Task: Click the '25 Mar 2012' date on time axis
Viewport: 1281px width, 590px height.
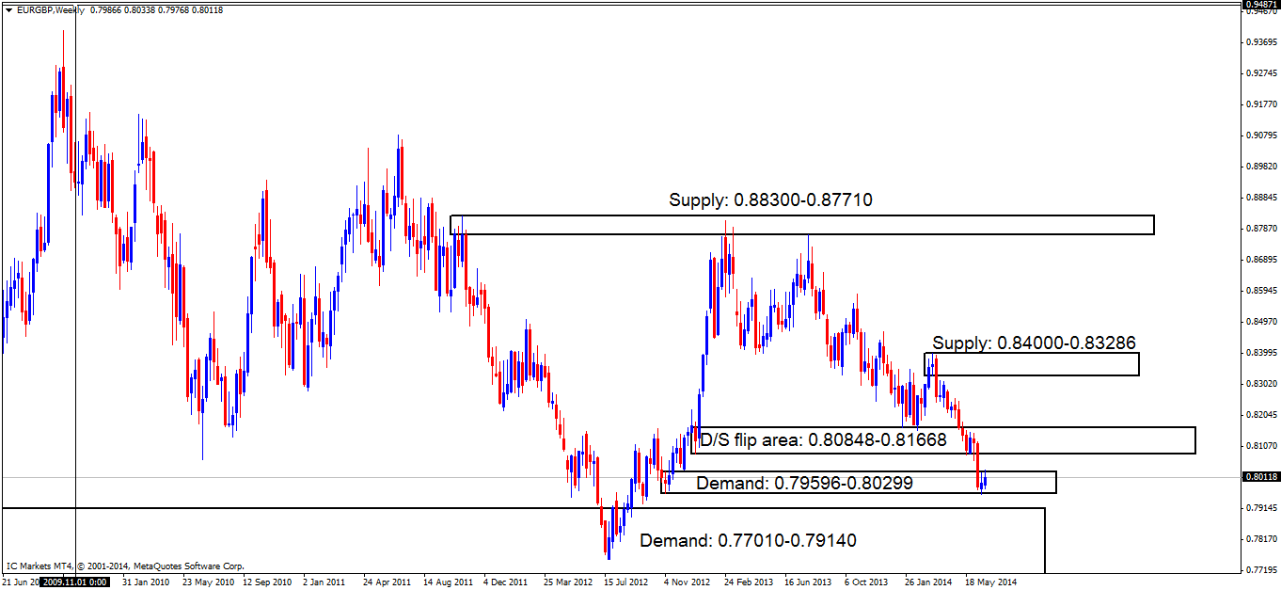Action: tap(569, 582)
